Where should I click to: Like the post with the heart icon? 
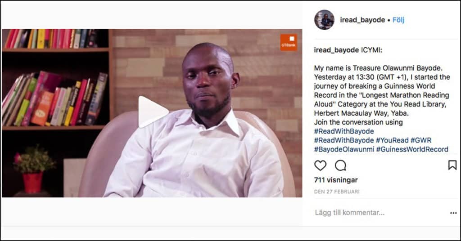click(320, 165)
